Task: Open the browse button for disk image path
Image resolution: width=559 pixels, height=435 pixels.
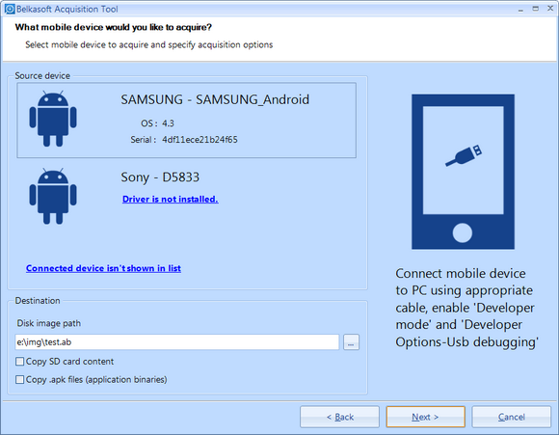Action: (351, 342)
